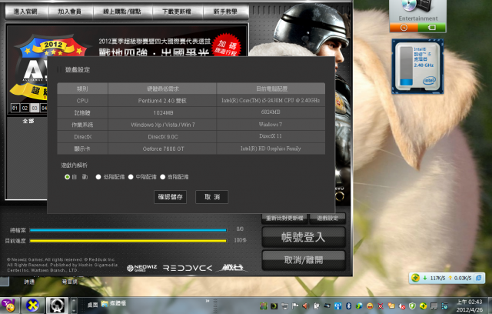
Task: Open the game launcher taskbar button
Action: click(57, 306)
